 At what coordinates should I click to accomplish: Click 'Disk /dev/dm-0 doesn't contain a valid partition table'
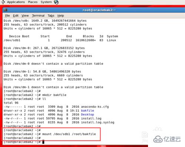[53, 64]
